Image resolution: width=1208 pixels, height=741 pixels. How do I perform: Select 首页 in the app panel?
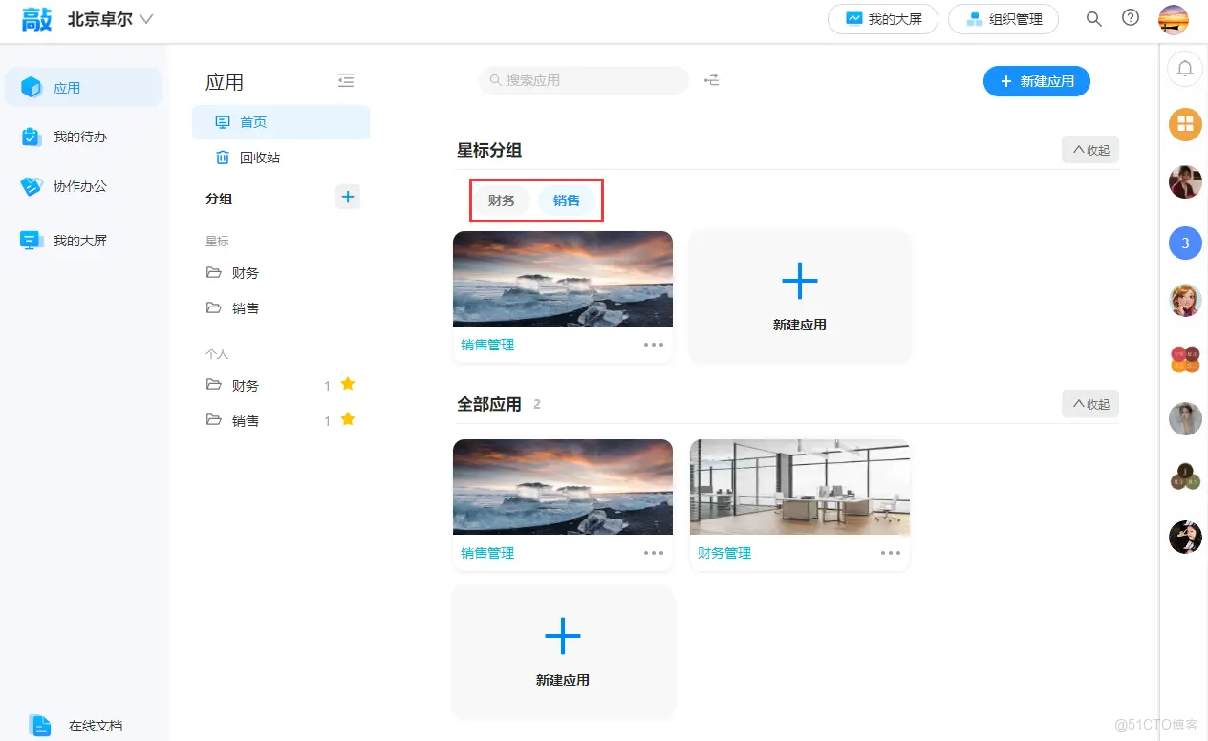click(281, 122)
